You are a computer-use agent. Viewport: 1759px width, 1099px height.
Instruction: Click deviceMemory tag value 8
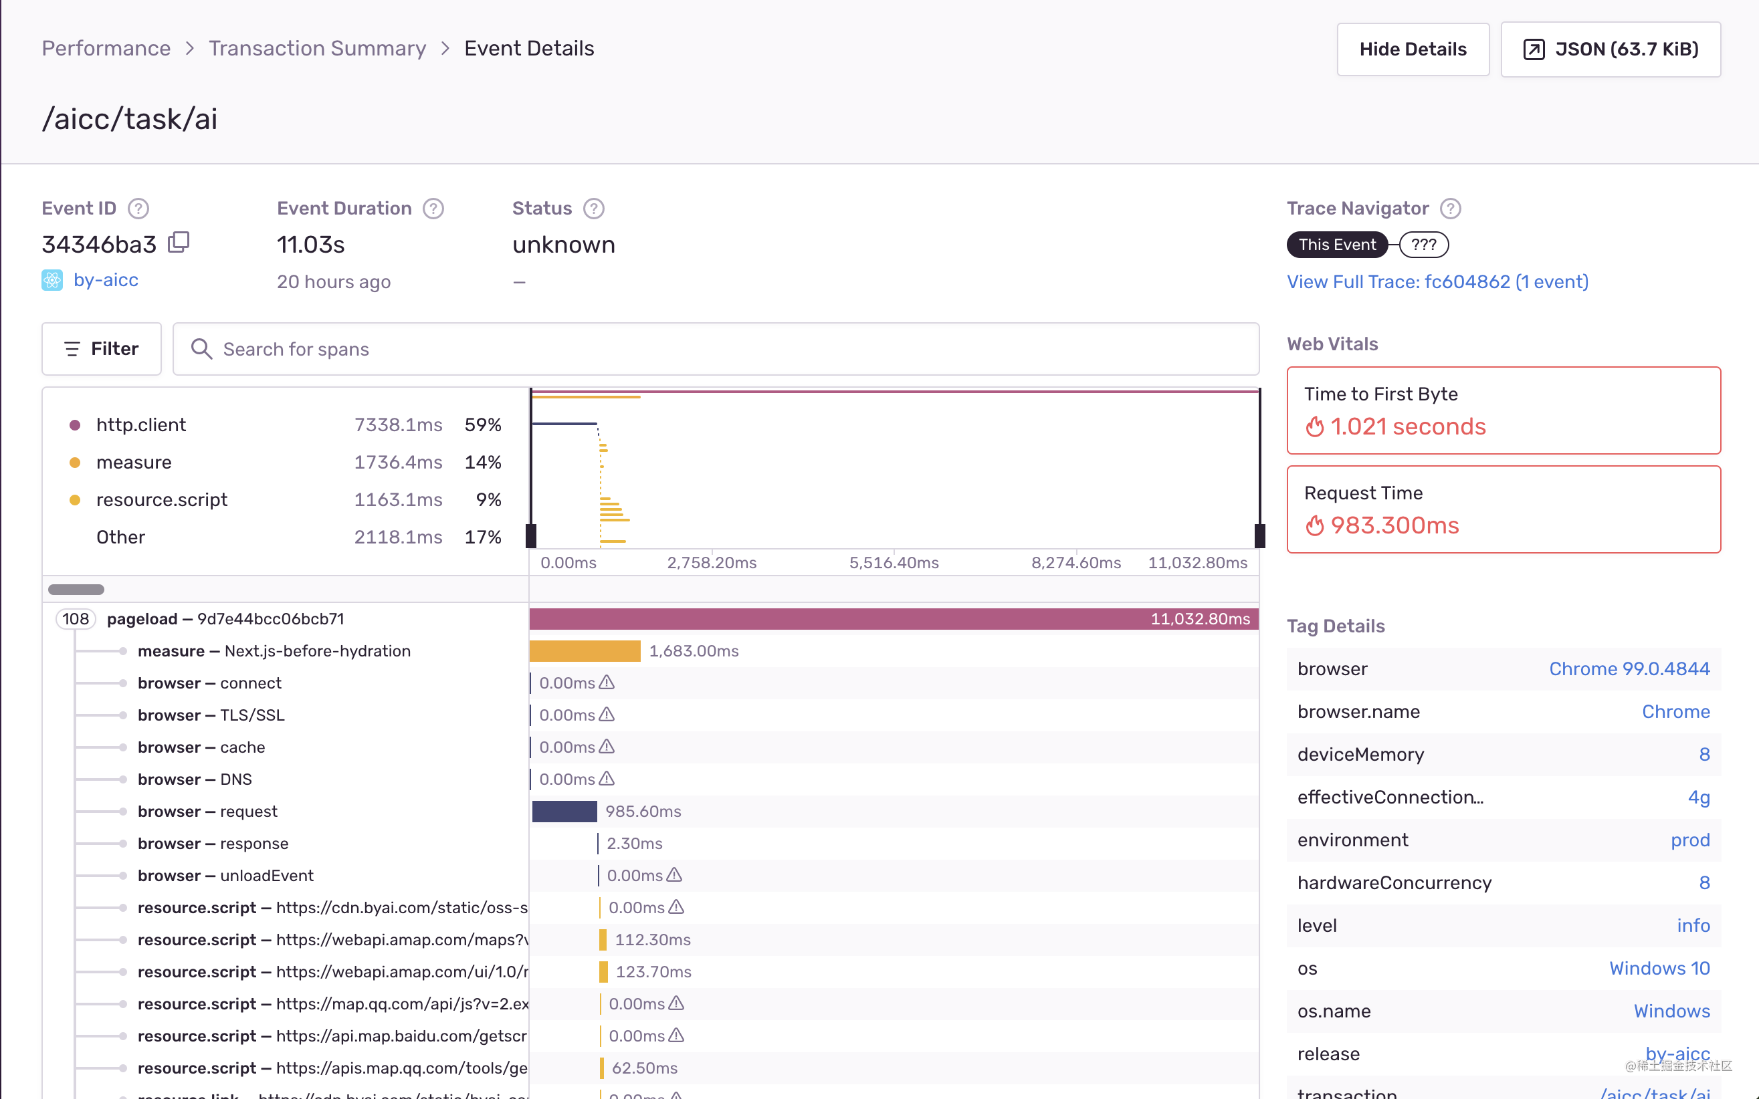point(1704,755)
